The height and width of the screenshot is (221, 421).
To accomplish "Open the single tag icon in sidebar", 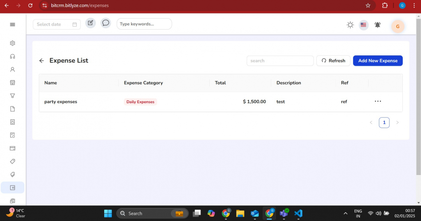I will pos(12,161).
